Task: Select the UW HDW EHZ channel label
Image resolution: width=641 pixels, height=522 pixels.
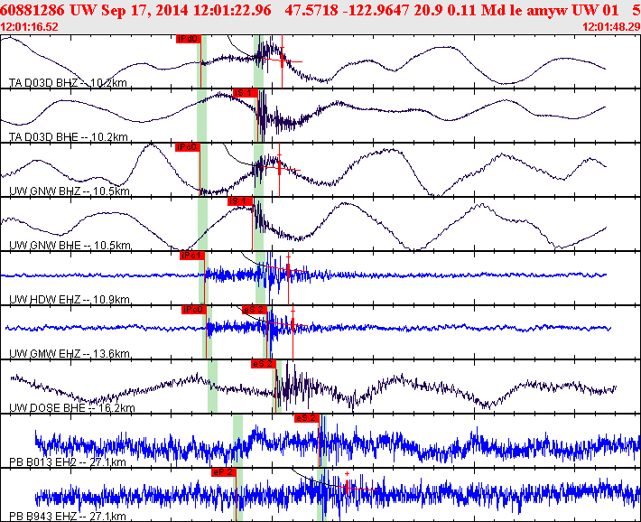Action: (x=70, y=300)
